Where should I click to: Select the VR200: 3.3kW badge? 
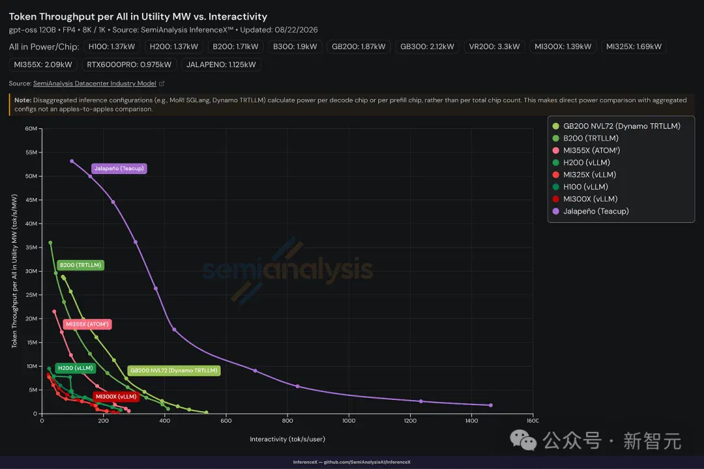pos(494,47)
